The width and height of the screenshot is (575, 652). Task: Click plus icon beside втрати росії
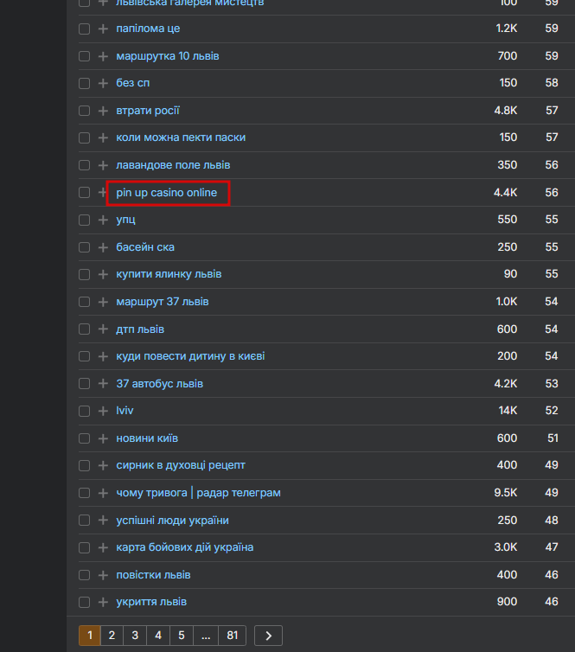click(x=103, y=111)
